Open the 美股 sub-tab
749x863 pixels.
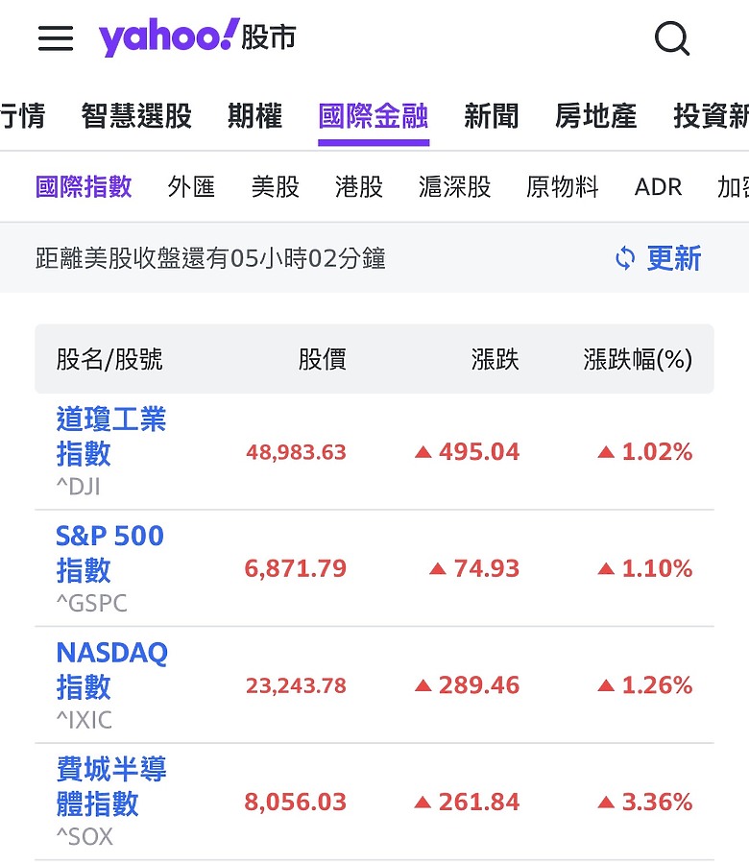275,186
